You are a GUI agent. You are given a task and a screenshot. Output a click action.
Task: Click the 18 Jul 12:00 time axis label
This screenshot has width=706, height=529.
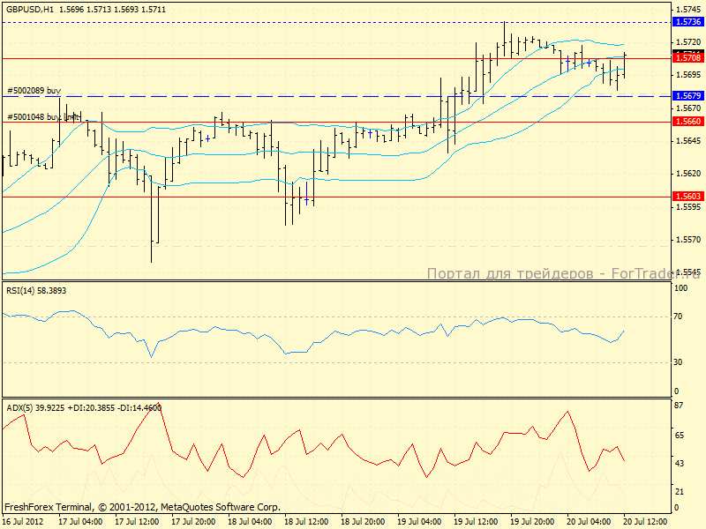(x=304, y=522)
